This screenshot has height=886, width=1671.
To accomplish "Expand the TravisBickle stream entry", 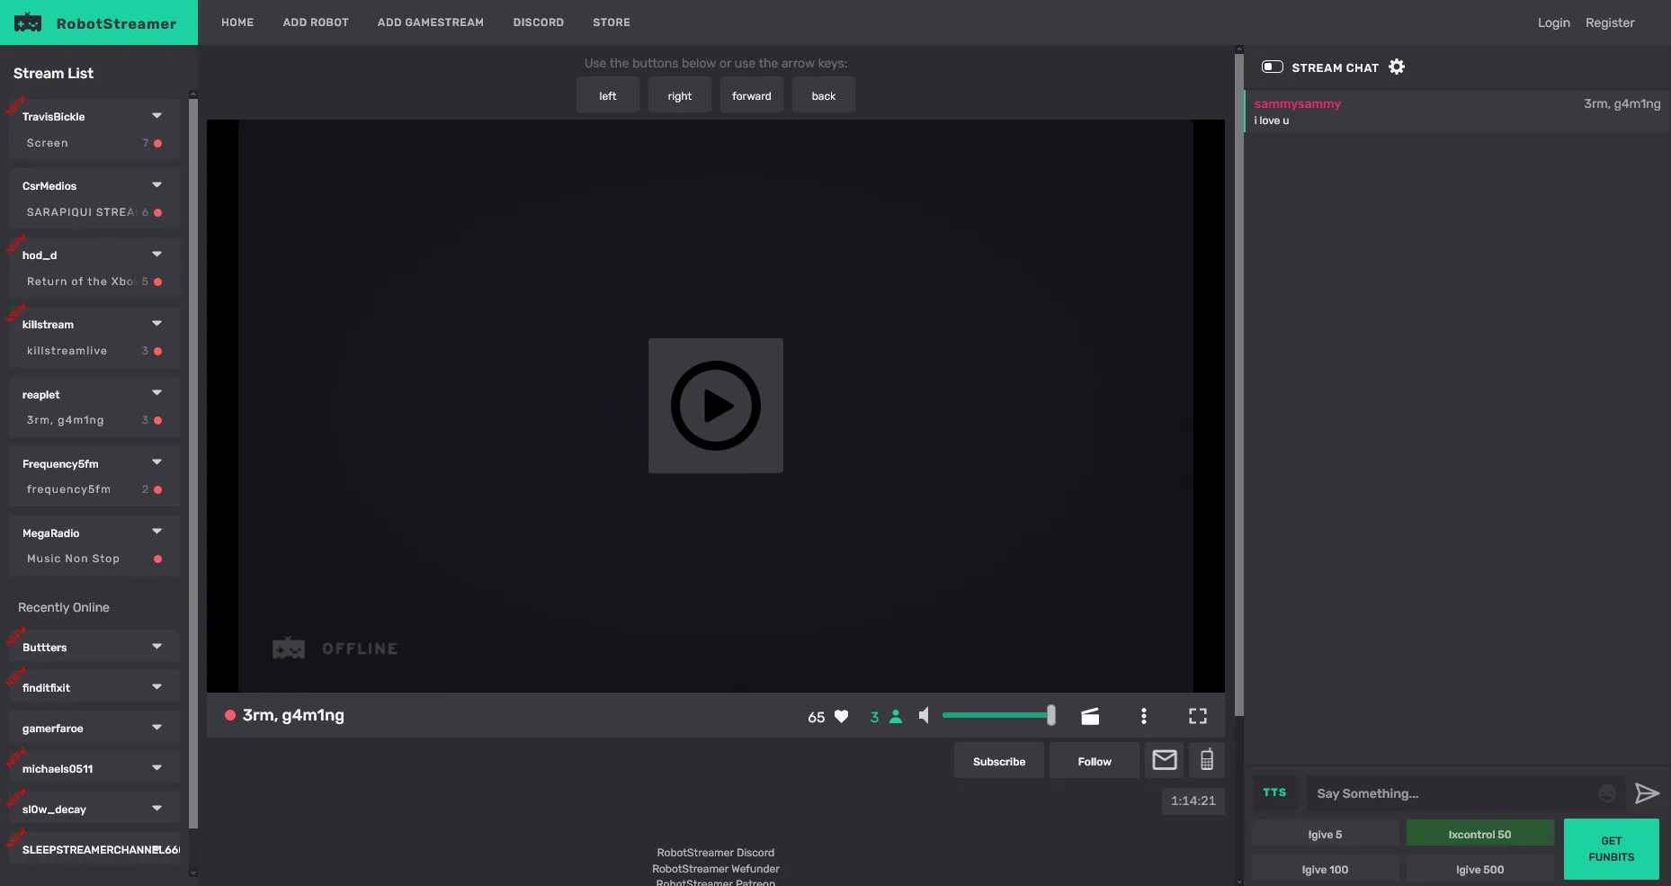I will 156,115.
